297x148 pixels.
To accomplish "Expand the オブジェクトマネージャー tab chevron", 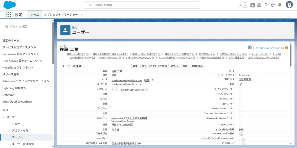I will click(x=82, y=15).
